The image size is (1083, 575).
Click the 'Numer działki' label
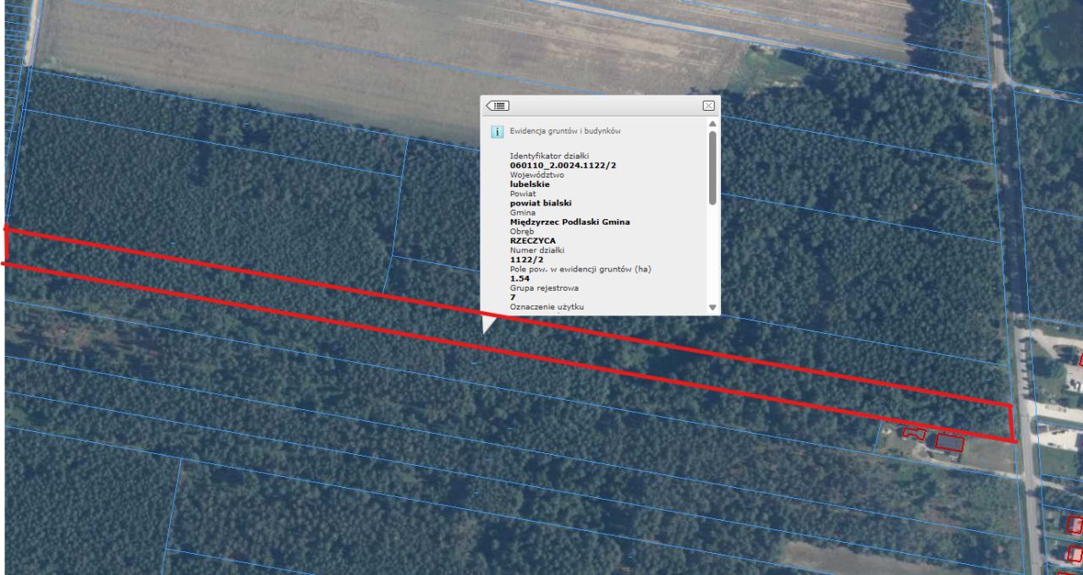(537, 250)
